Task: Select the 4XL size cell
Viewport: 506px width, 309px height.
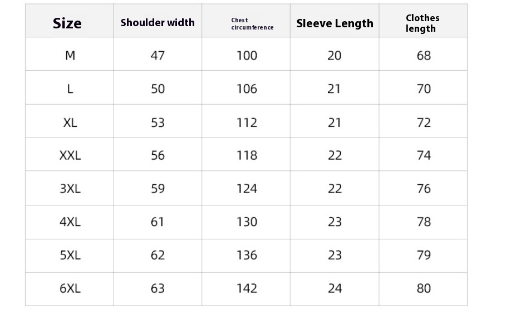Action: click(x=70, y=222)
